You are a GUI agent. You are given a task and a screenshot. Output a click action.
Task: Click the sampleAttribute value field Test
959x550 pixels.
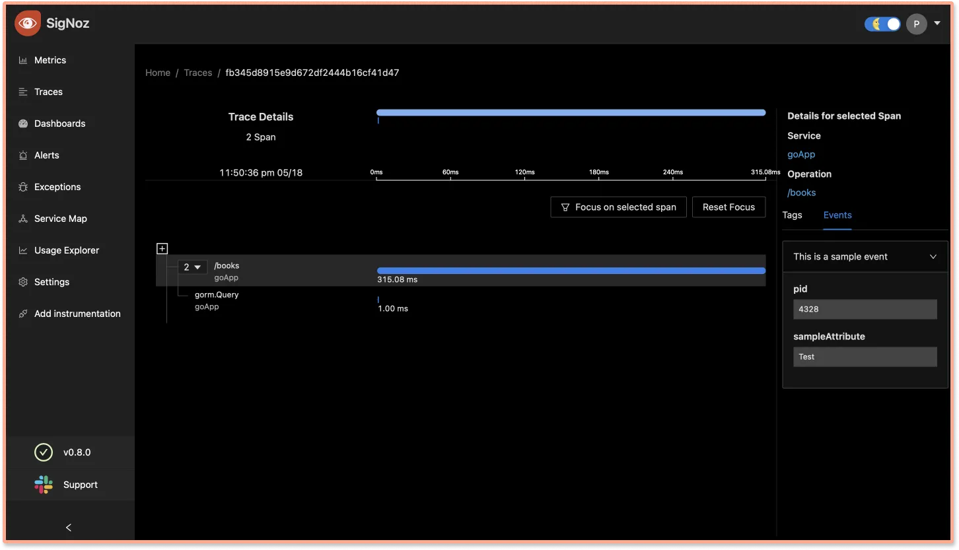click(865, 357)
